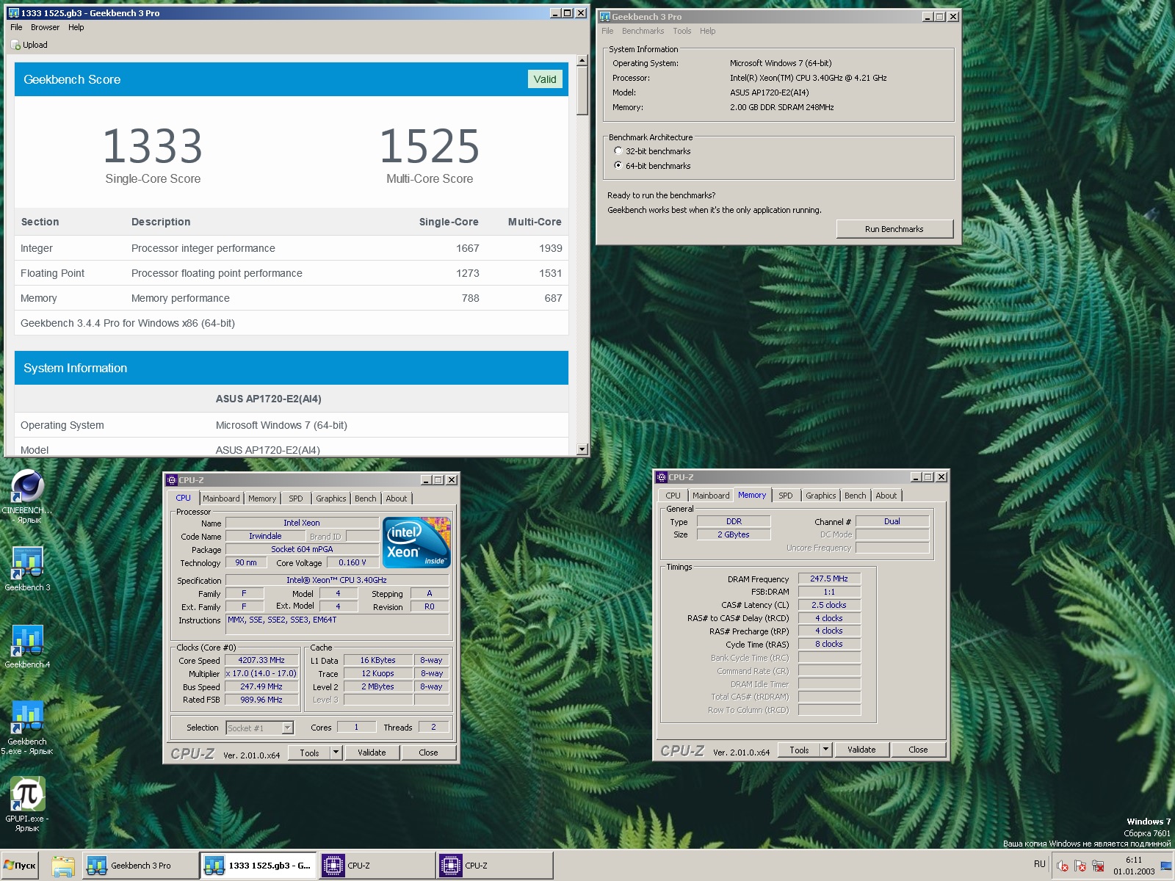The image size is (1175, 881).
Task: Activate the first CPU-Z taskbar button
Action: (377, 866)
